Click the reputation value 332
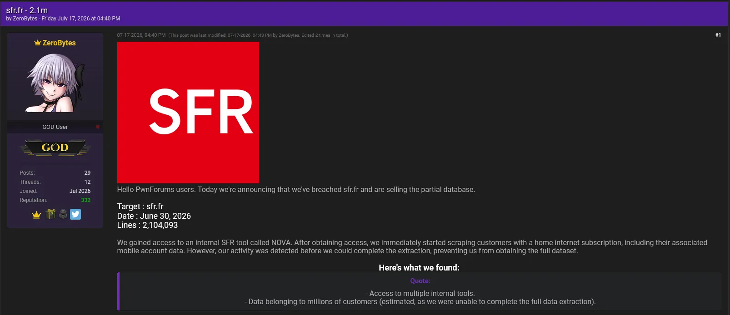Viewport: 730px width, 315px height. (x=85, y=200)
